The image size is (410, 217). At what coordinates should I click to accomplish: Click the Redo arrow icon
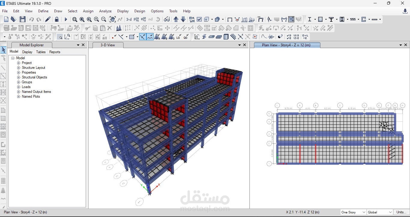click(x=39, y=19)
